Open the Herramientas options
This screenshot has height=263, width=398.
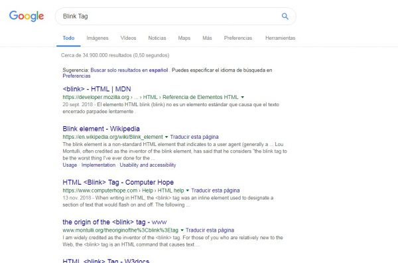(x=280, y=38)
